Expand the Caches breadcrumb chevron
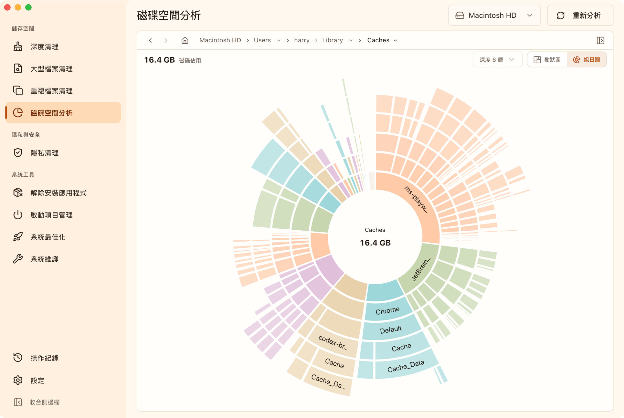This screenshot has width=624, height=418. point(396,40)
